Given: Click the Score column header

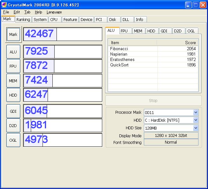Looking at the screenshot, I should pyautogui.click(x=178, y=43).
